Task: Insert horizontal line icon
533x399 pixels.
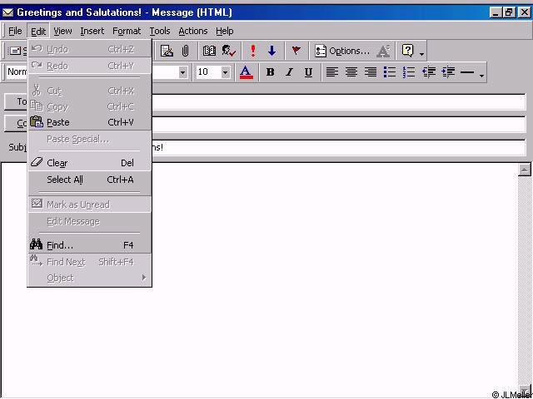Action: pyautogui.click(x=467, y=72)
